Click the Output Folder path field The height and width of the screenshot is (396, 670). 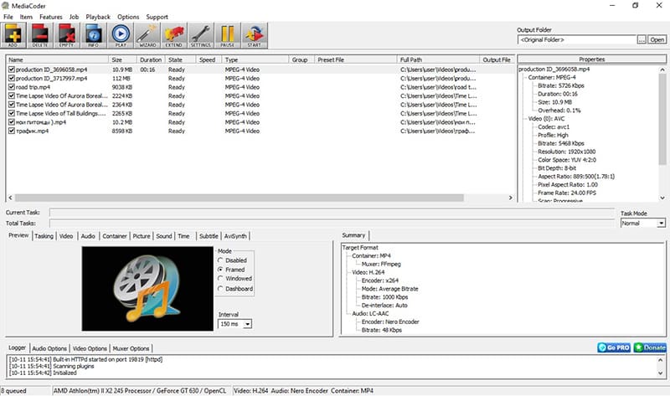click(x=577, y=39)
